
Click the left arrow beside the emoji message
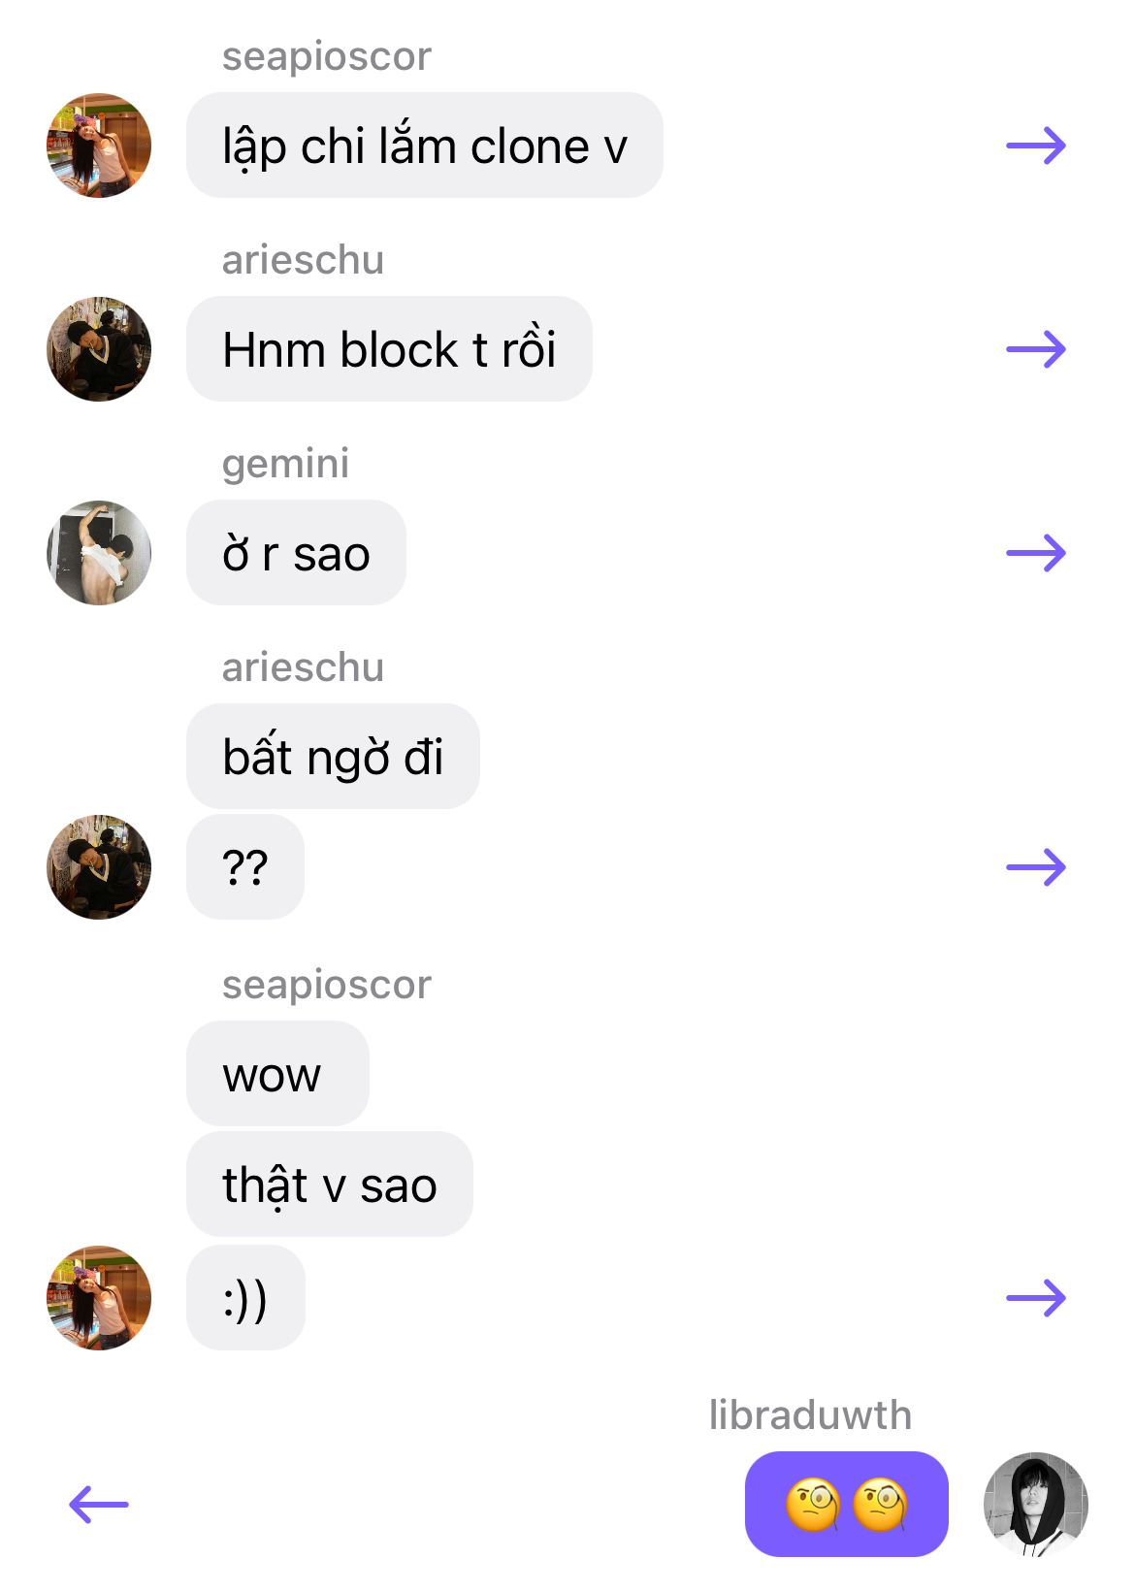(x=99, y=1505)
